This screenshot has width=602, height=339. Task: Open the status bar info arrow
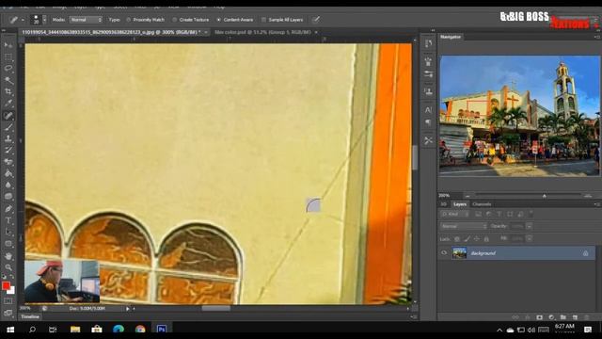128,308
